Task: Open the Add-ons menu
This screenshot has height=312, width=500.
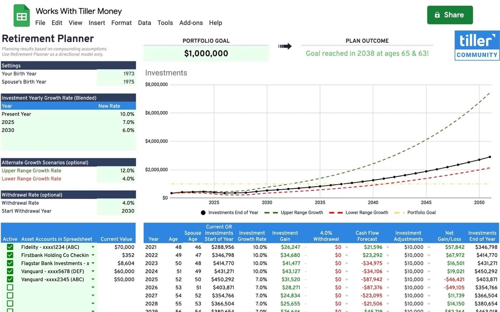Action: (x=191, y=23)
